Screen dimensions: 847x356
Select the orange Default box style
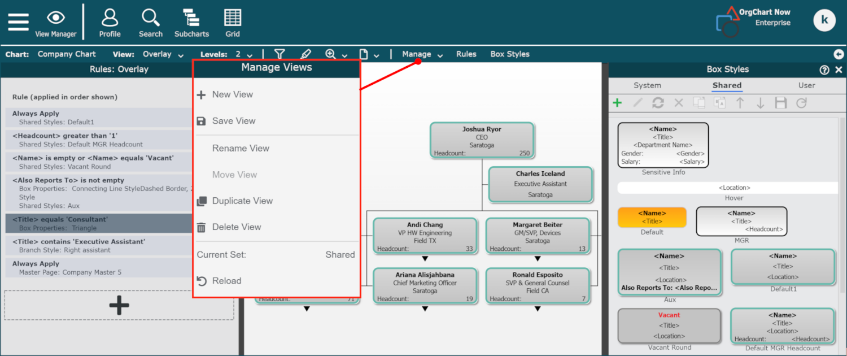652,218
